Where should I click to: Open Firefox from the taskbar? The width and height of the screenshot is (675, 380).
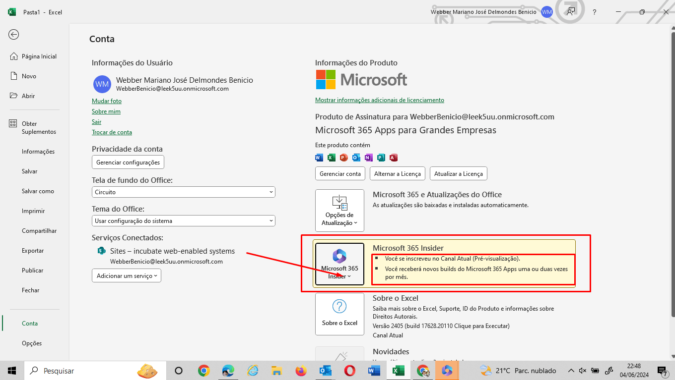tap(301, 371)
